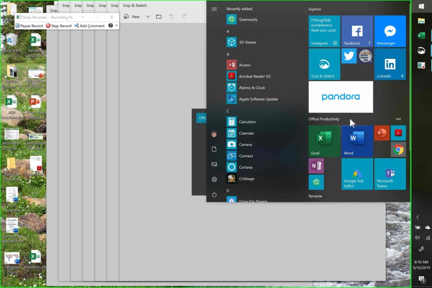This screenshot has height=288, width=432.
Task: Open the Instagram live tile
Action: coord(324,31)
